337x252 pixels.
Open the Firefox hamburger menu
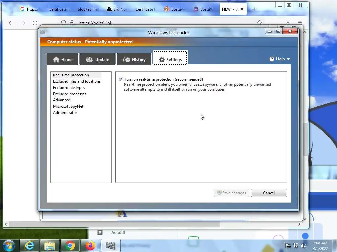click(300, 23)
